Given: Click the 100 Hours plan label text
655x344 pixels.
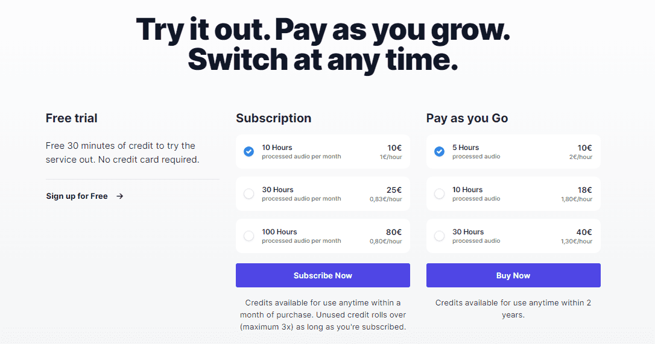Looking at the screenshot, I should pos(279,232).
